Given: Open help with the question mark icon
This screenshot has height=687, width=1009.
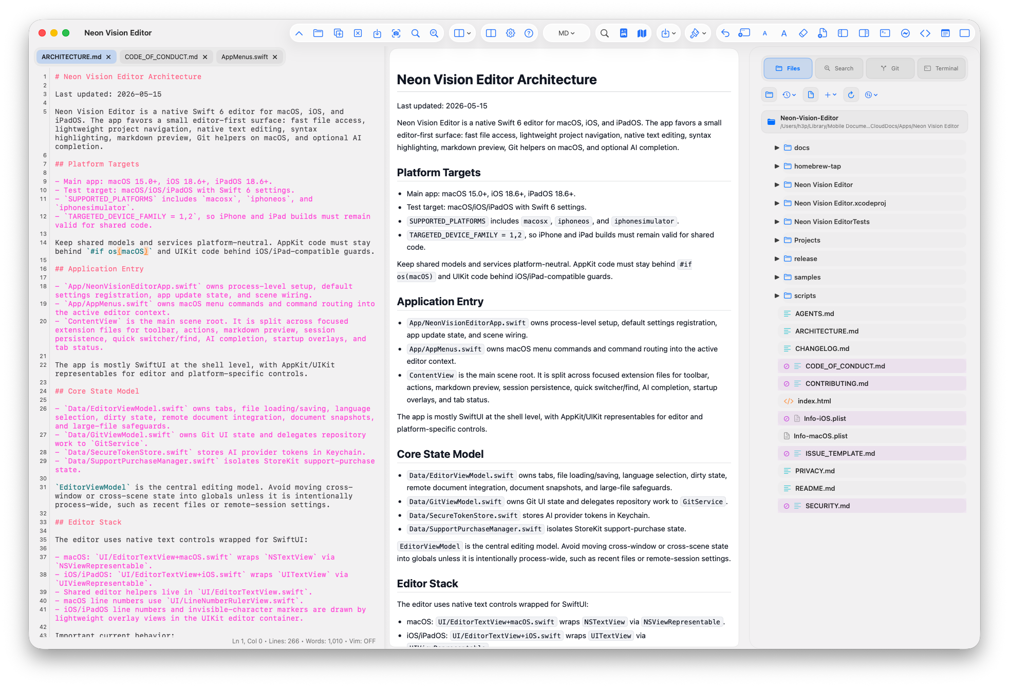Looking at the screenshot, I should pos(529,33).
